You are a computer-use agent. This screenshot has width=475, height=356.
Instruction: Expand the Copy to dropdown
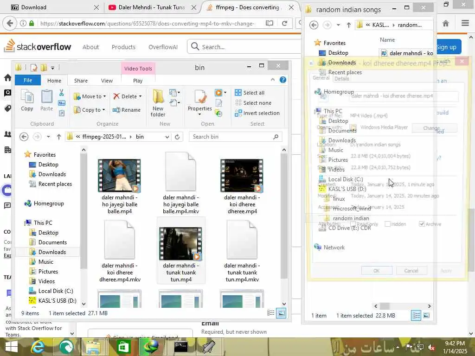[103, 110]
